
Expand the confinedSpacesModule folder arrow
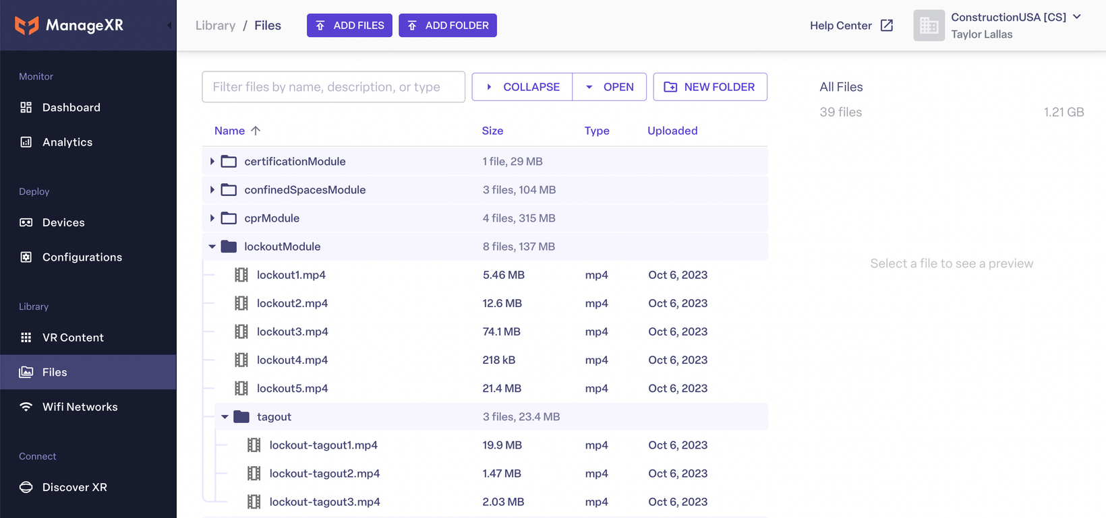[212, 190]
